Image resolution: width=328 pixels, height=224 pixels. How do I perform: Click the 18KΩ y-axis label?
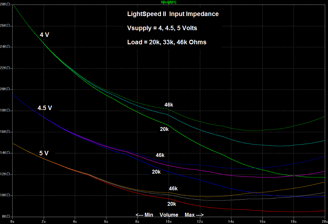click(x=5, y=110)
